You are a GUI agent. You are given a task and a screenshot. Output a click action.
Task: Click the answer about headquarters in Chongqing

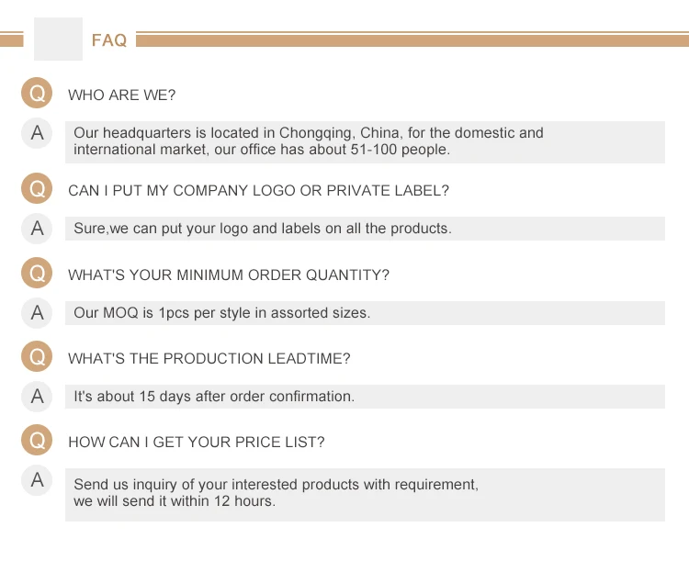[308, 140]
